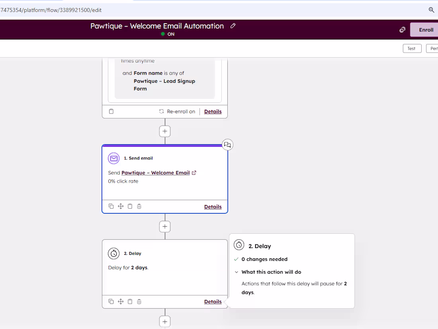Click the browser magnifier zoom icon

click(x=431, y=10)
